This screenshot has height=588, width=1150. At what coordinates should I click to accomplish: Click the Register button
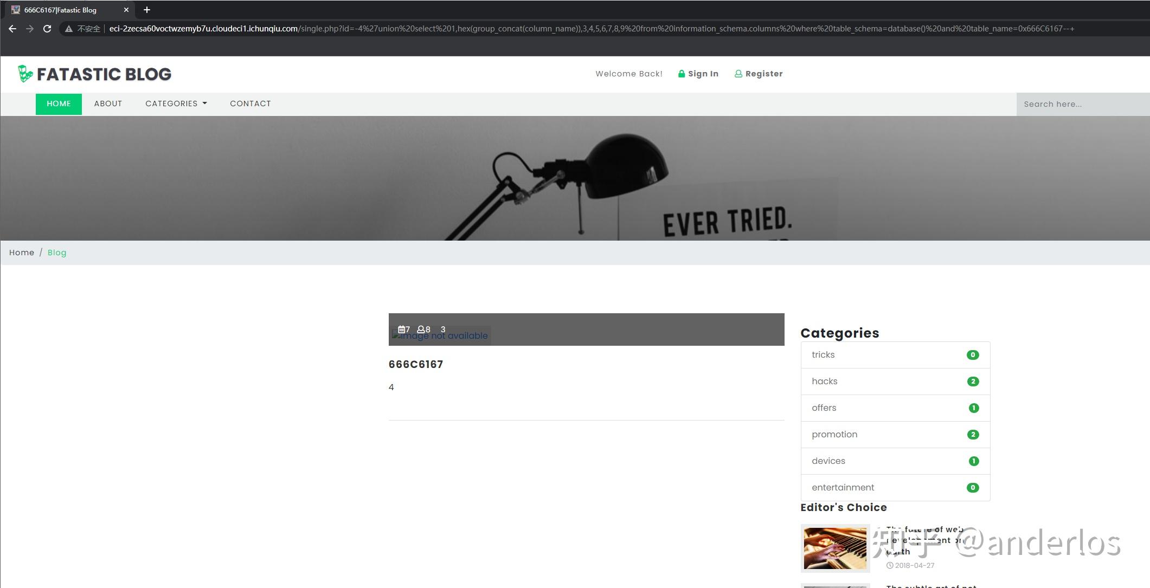point(763,74)
